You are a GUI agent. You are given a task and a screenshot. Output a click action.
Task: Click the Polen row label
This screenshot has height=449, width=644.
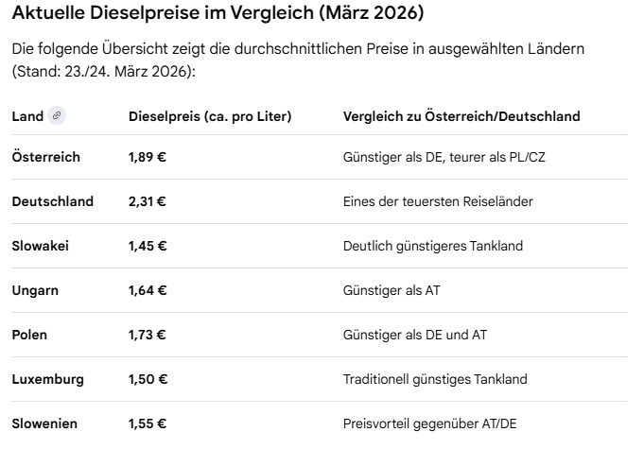pyautogui.click(x=29, y=335)
